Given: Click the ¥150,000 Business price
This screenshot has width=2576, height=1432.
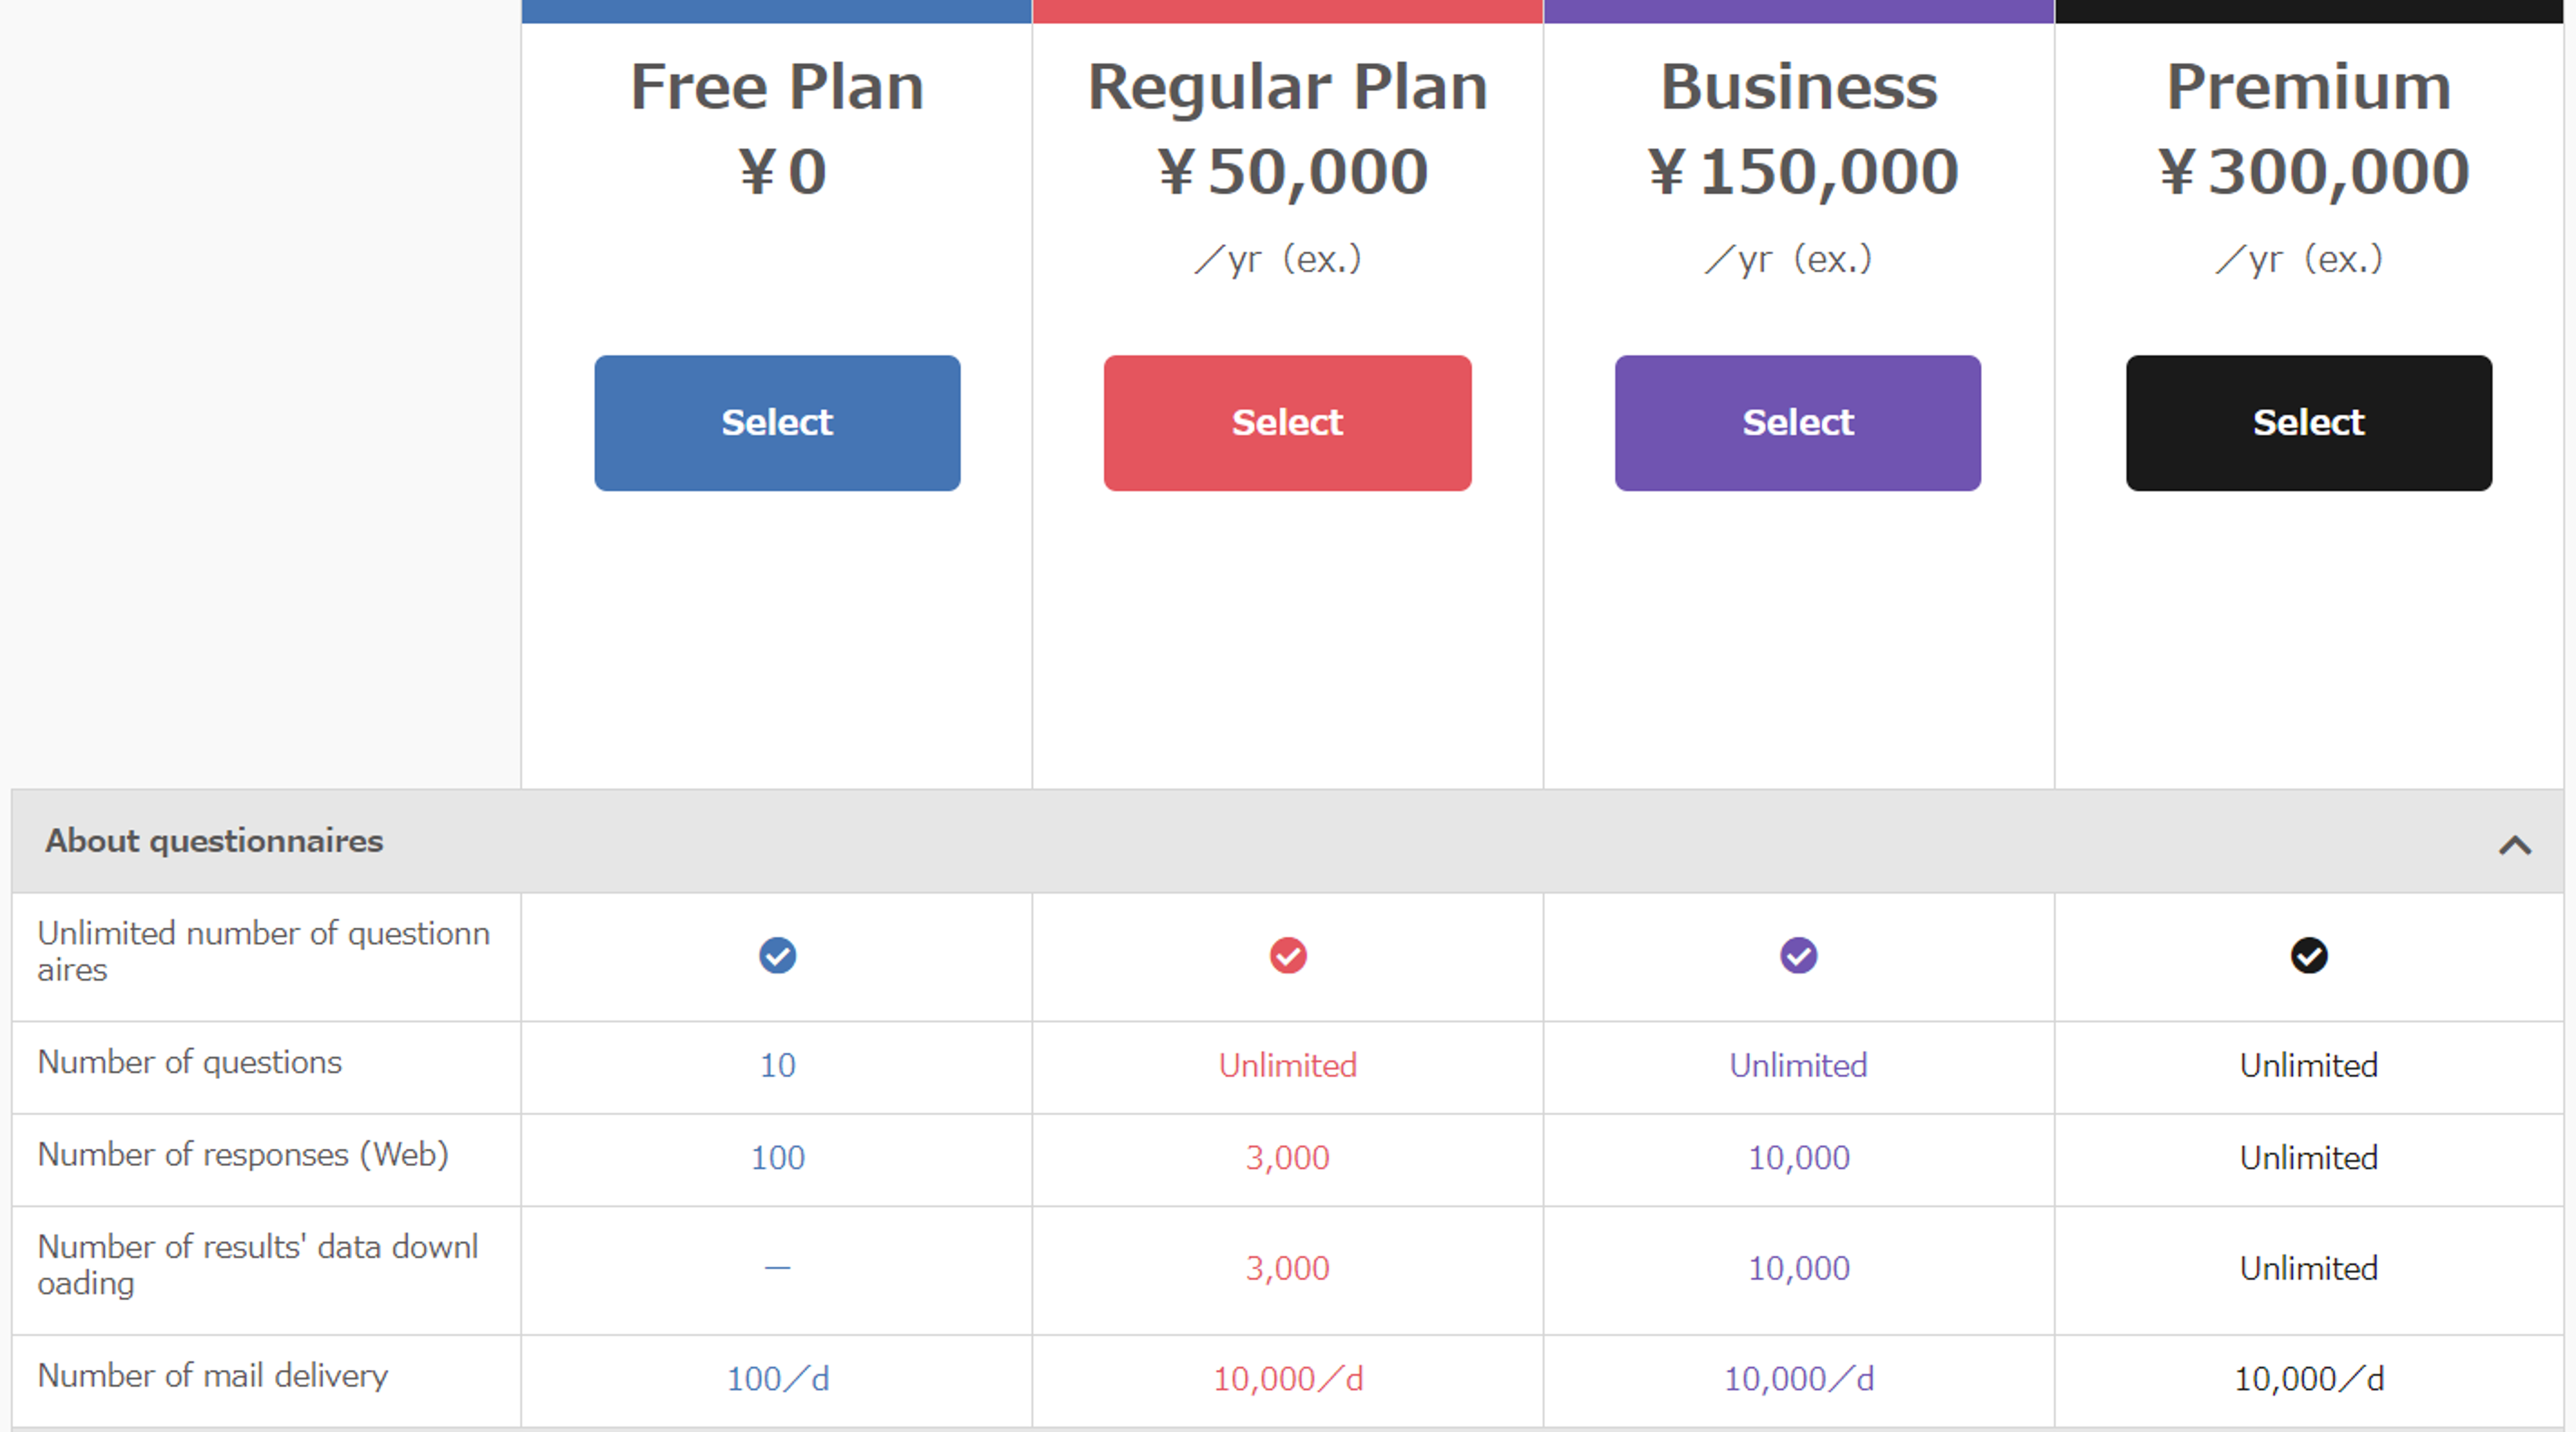Looking at the screenshot, I should click(1803, 172).
